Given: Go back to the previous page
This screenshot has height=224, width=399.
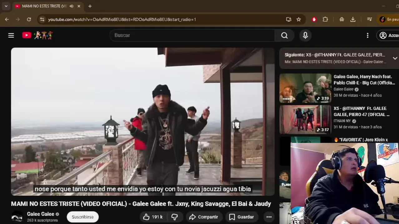Looking at the screenshot, I should click(7, 19).
